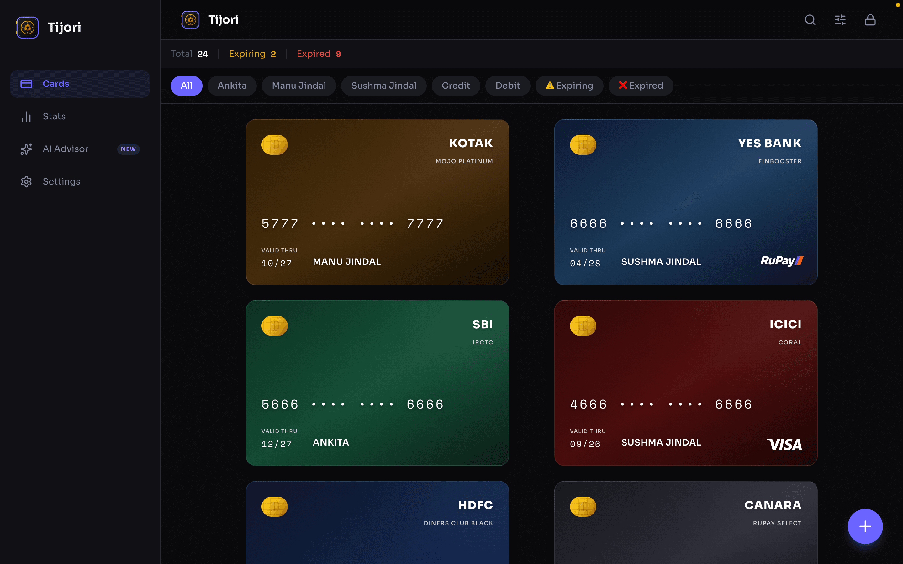Click the SBI expiry date 12/27
Viewport: 903px width, 564px height.
pyautogui.click(x=277, y=444)
